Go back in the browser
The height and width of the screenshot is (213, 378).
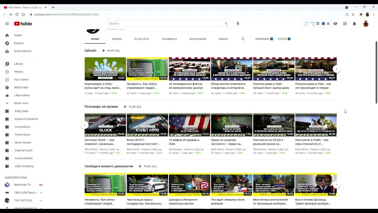point(4,14)
